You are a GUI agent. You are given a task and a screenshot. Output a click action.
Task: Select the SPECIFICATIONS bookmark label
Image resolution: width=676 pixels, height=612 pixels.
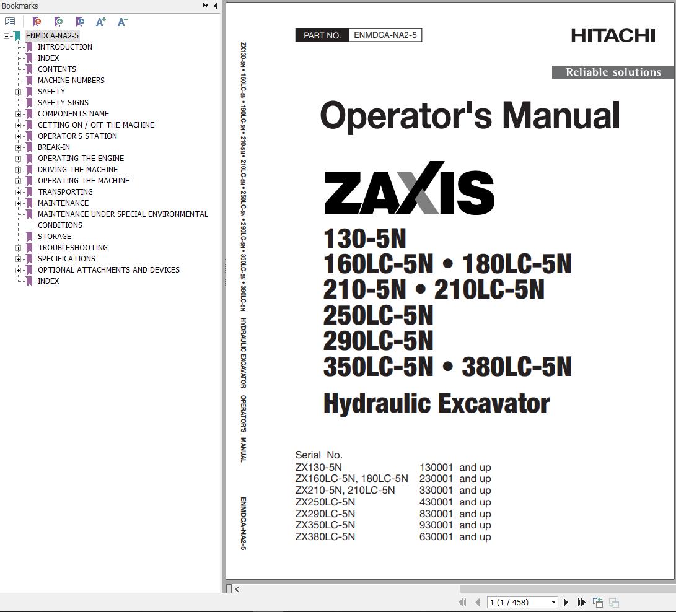[x=66, y=258]
